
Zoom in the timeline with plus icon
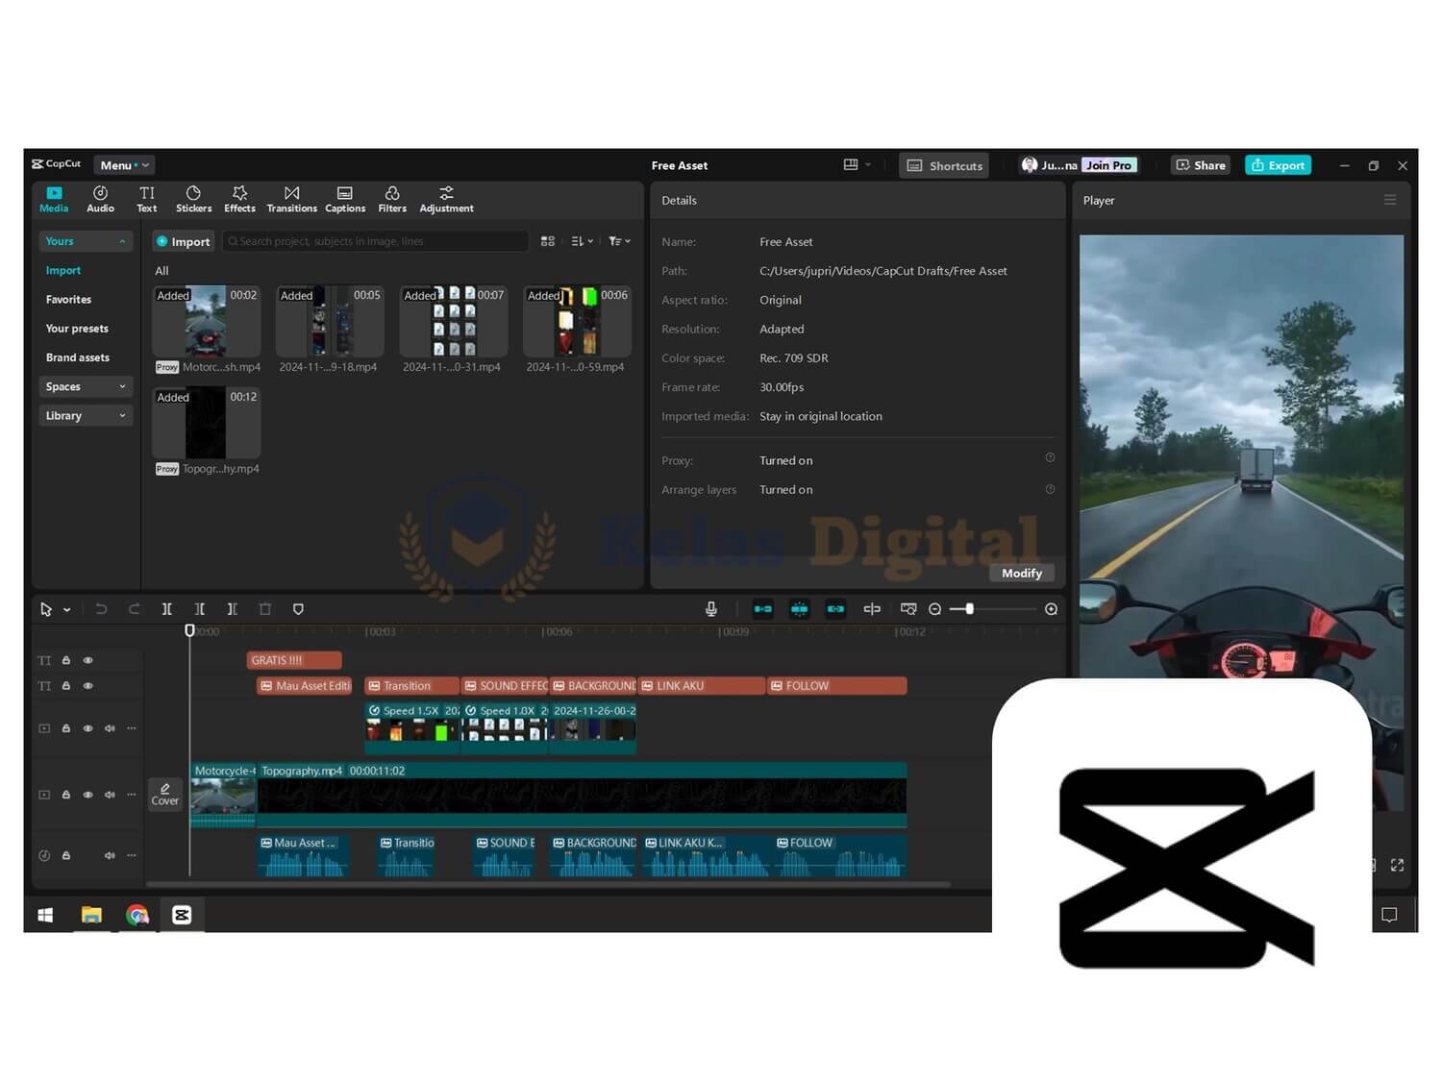(x=1051, y=609)
